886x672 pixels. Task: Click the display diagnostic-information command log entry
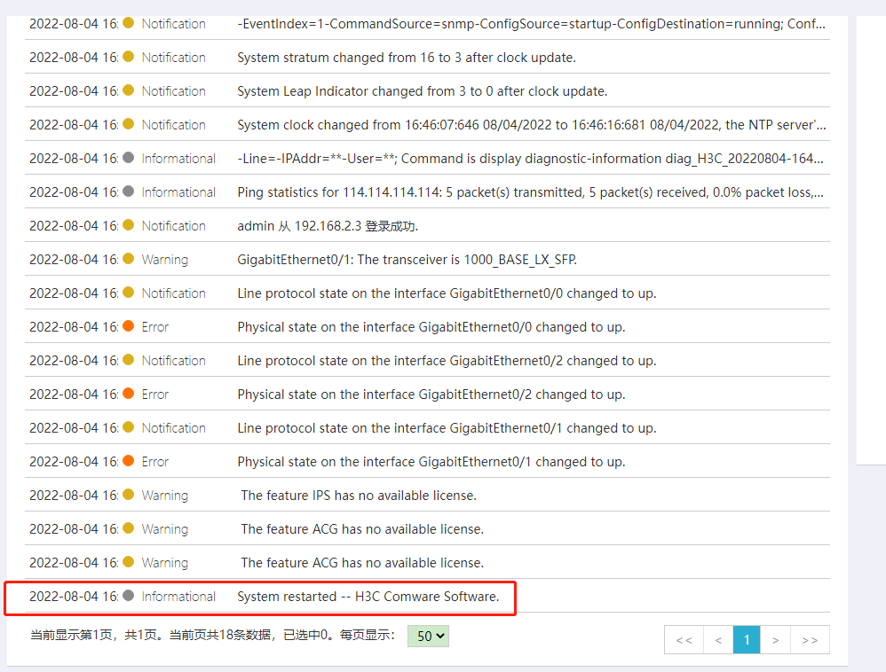pyautogui.click(x=530, y=159)
